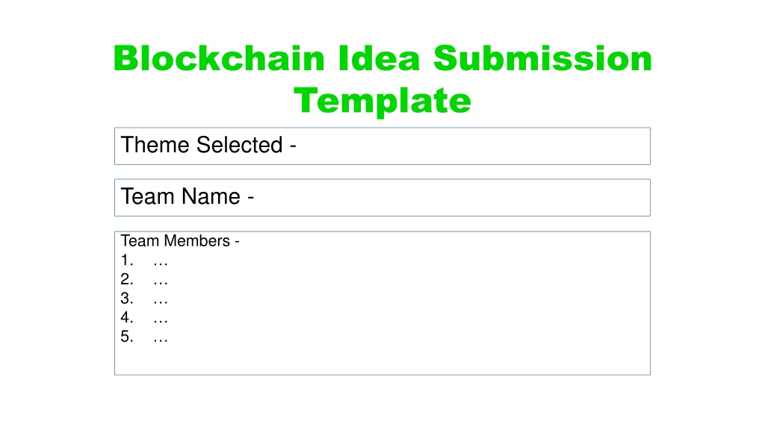Select list number 1 in Team Members
This screenshot has height=430, width=765.
pyautogui.click(x=127, y=261)
